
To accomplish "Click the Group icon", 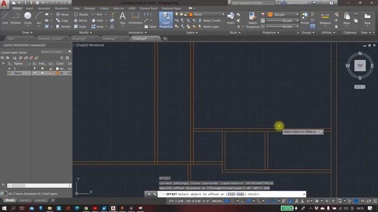I will pos(305,18).
